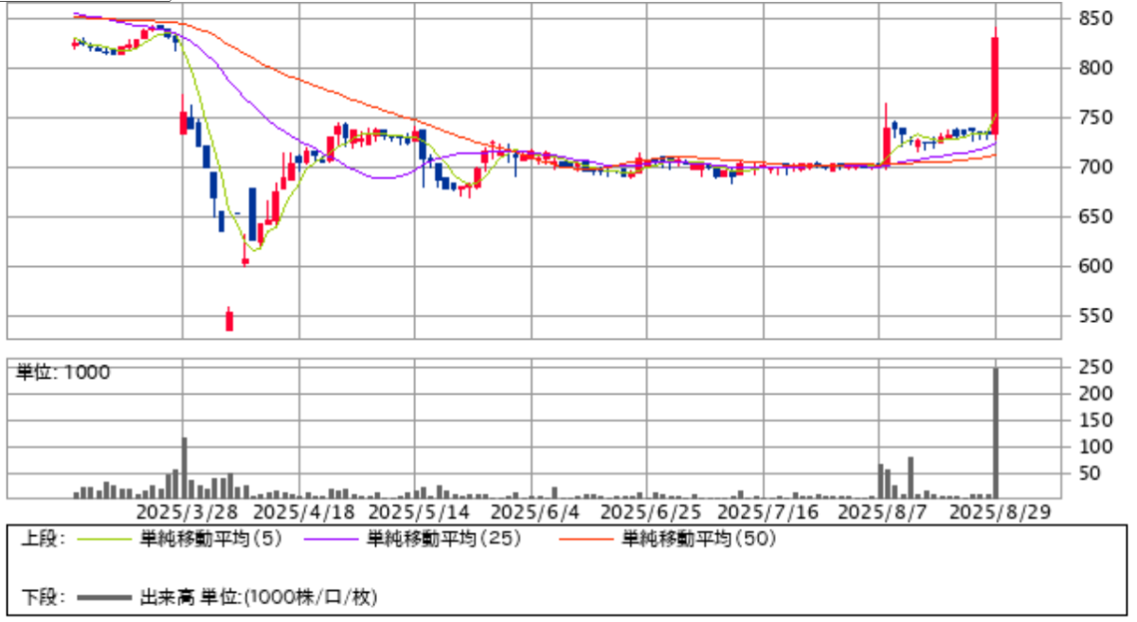This screenshot has width=1137, height=622.
Task: Click the purple line swatch in legend
Action: coord(332,541)
